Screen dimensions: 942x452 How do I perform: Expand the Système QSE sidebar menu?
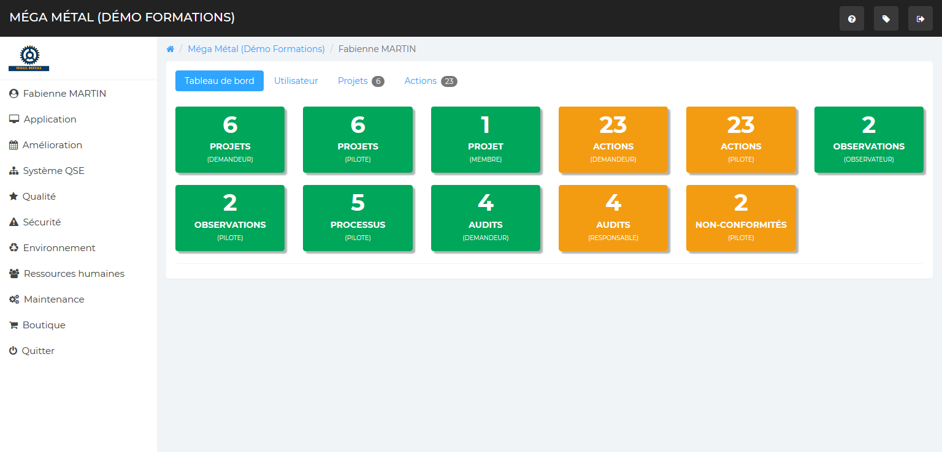pyautogui.click(x=53, y=171)
